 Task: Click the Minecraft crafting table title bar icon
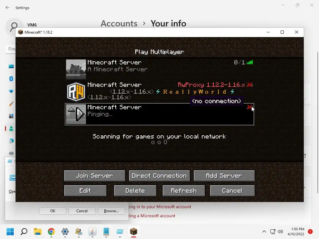pos(20,32)
